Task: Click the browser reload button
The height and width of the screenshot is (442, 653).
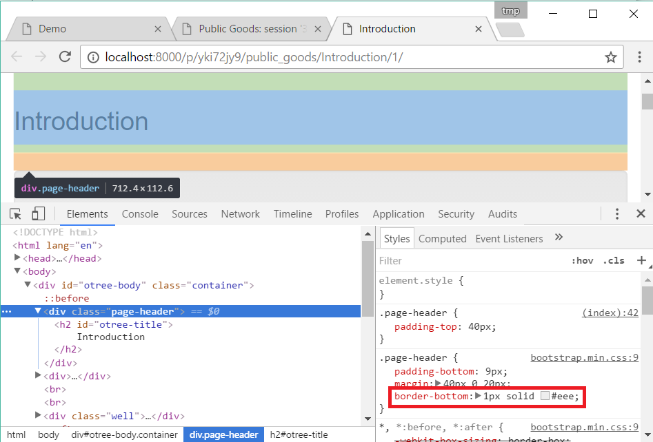Action: 65,56
